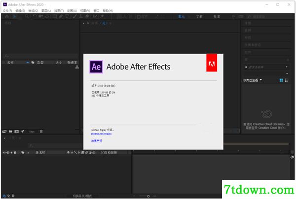The height and width of the screenshot is (199, 296).
Task: Open the 文件(F) menu
Action: click(7, 11)
